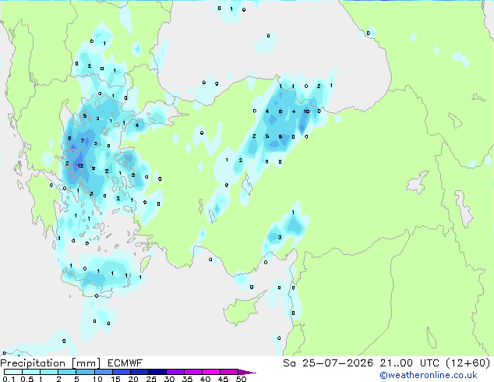Open the weatheronline.co.uk copyright link

point(429,375)
